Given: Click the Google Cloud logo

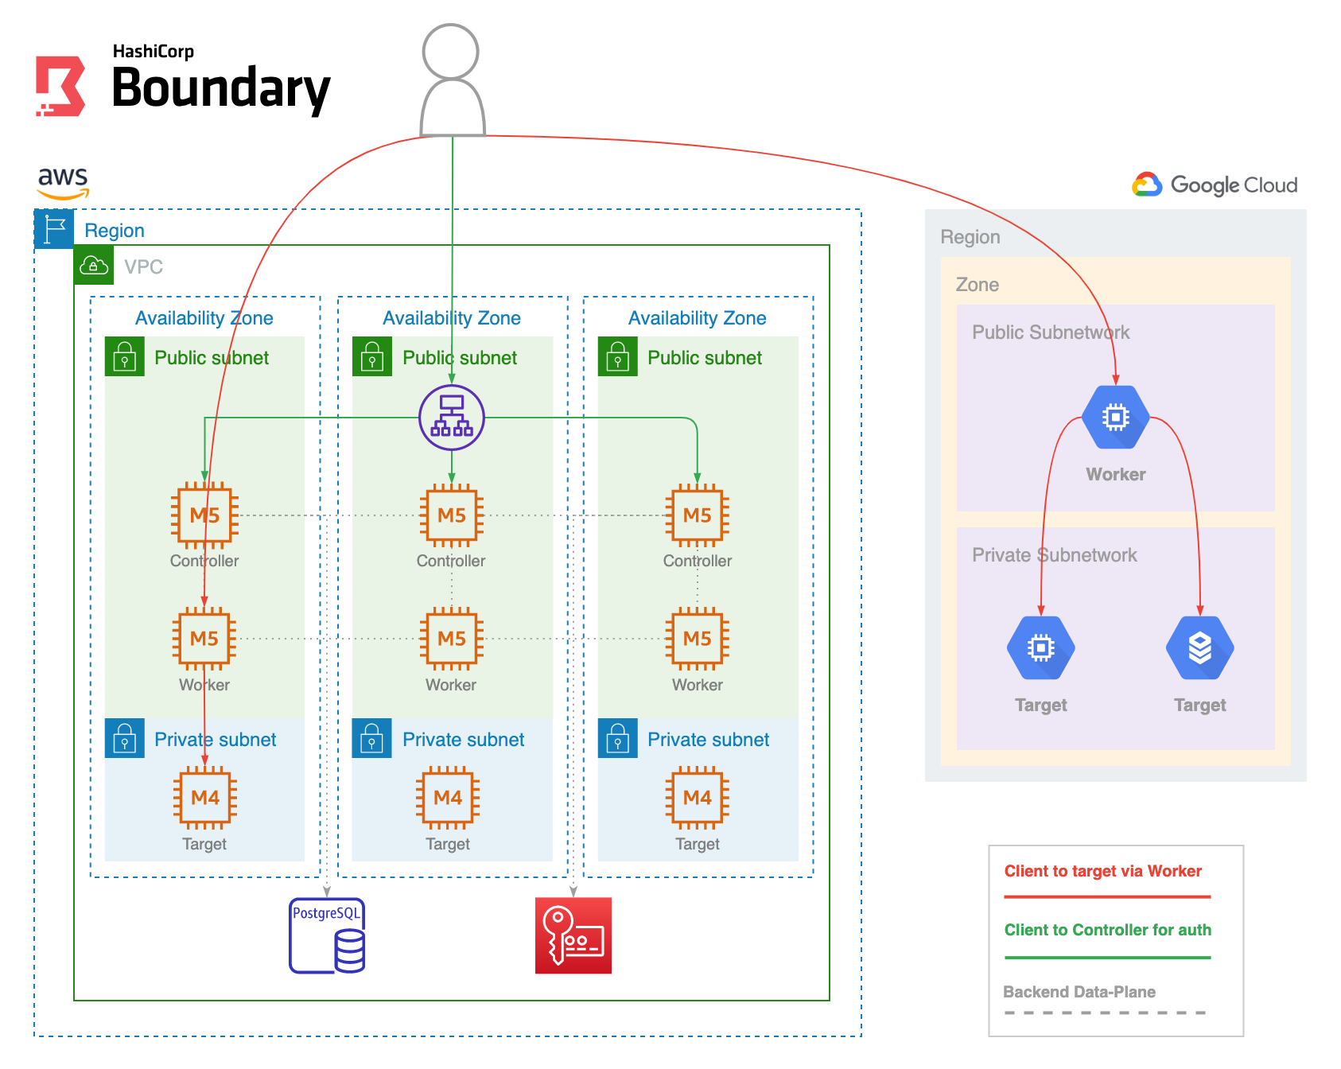Looking at the screenshot, I should coord(1215,185).
